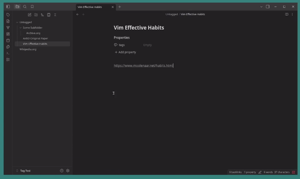Viewport: 300px width, 179px height.
Task: Click the Properties heading
Action: 121,38
